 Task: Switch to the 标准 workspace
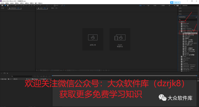[x=155, y=6]
